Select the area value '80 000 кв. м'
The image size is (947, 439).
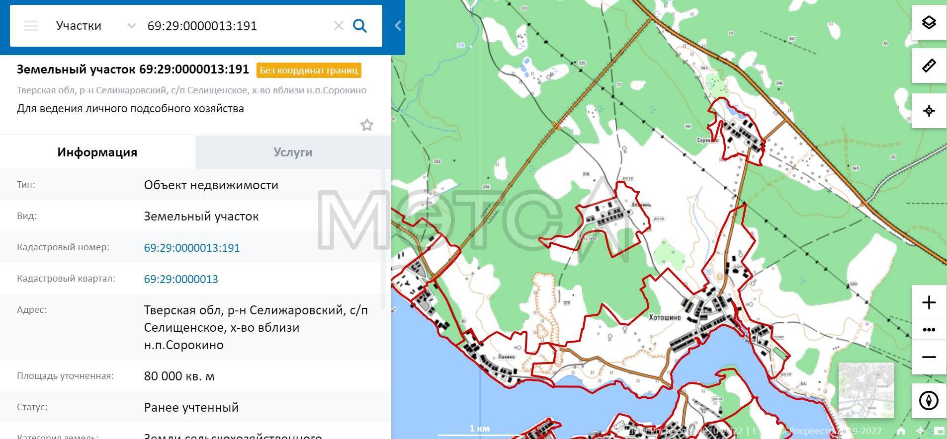pyautogui.click(x=179, y=376)
